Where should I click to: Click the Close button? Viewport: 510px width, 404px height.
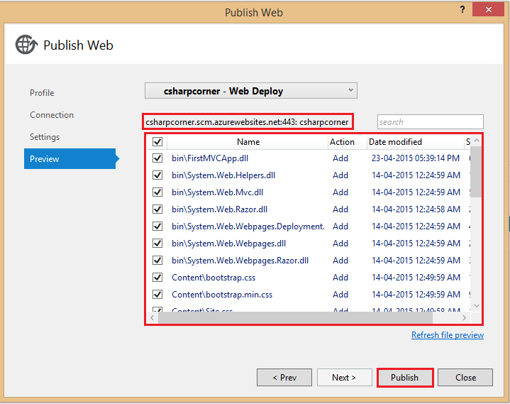click(x=465, y=377)
